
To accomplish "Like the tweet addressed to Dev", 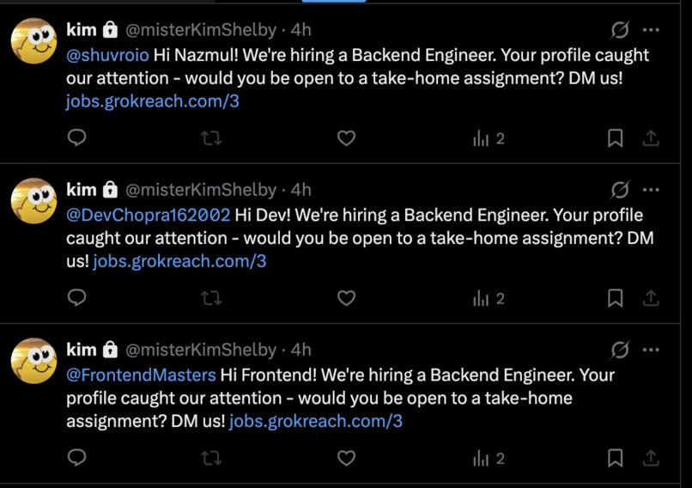I will coord(347,298).
